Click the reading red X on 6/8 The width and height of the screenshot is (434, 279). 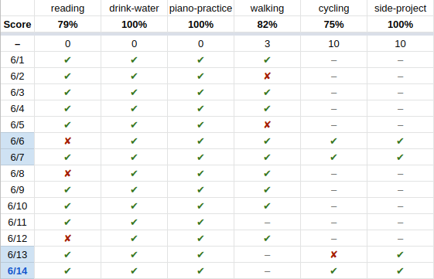[x=67, y=173]
